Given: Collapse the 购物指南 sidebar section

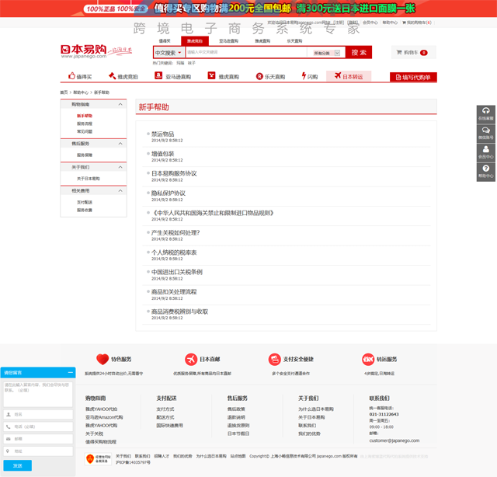Looking at the screenshot, I should tap(120, 104).
